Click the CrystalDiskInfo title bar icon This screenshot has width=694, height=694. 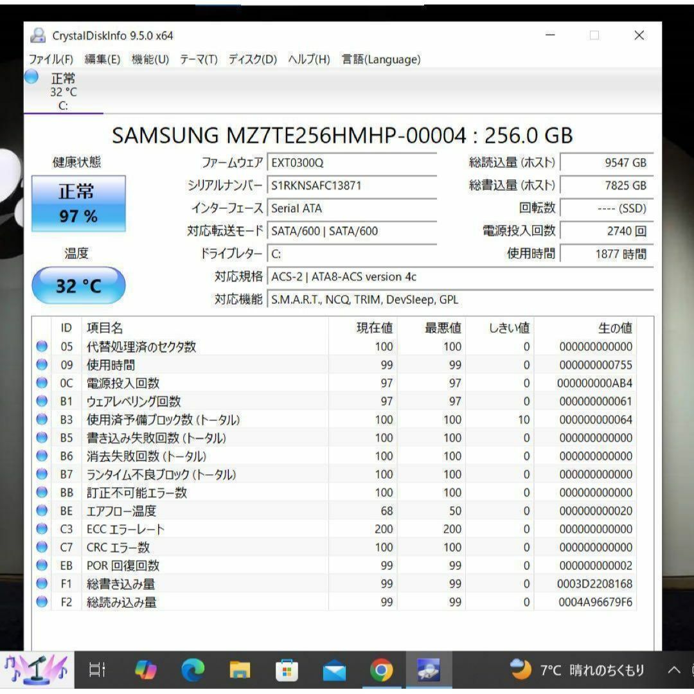click(x=38, y=35)
